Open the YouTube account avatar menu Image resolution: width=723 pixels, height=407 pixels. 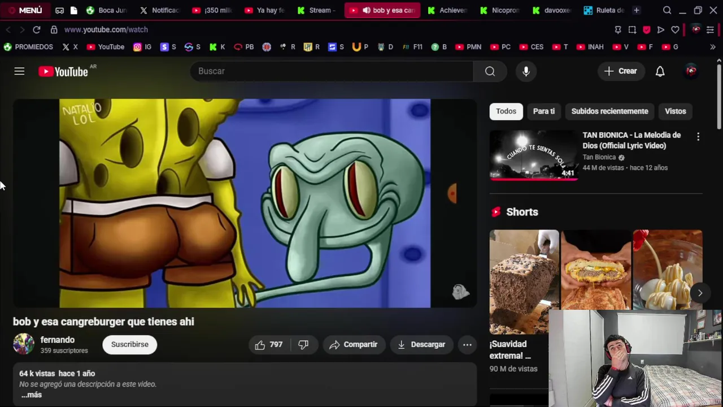(x=691, y=71)
